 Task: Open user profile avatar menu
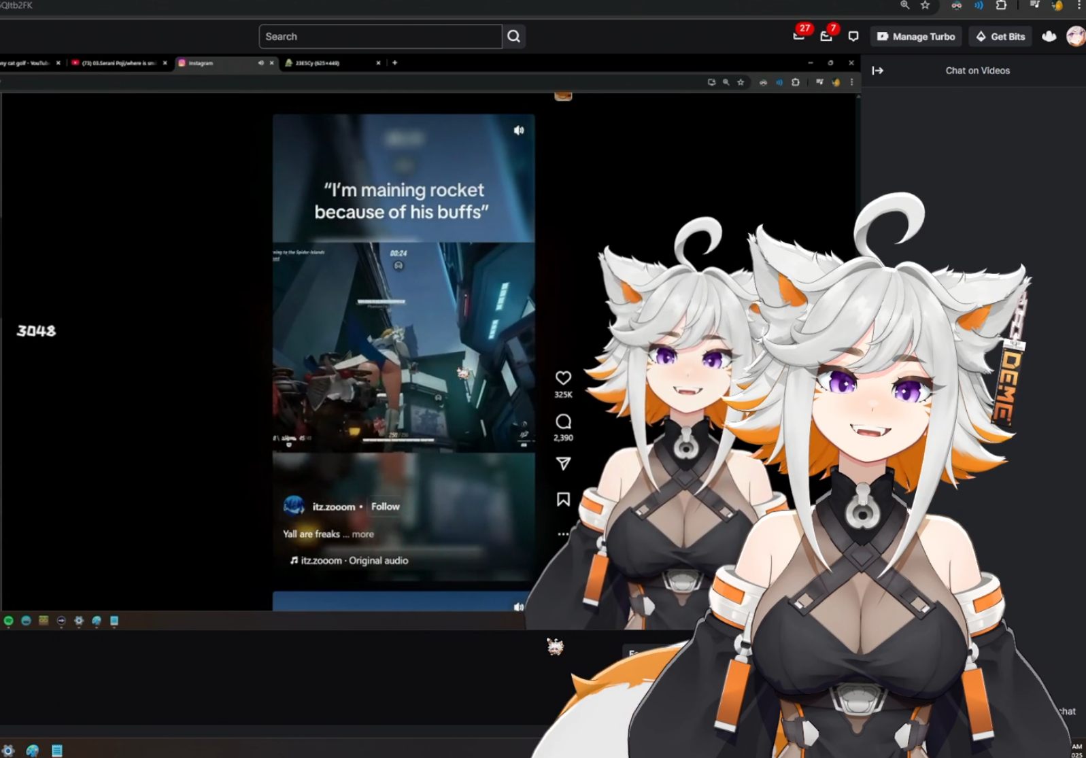click(1075, 37)
